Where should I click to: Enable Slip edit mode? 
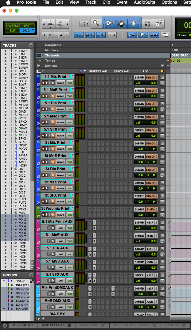pyautogui.click(x=13, y=31)
